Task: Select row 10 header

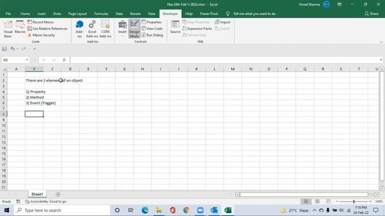Action: point(4,125)
